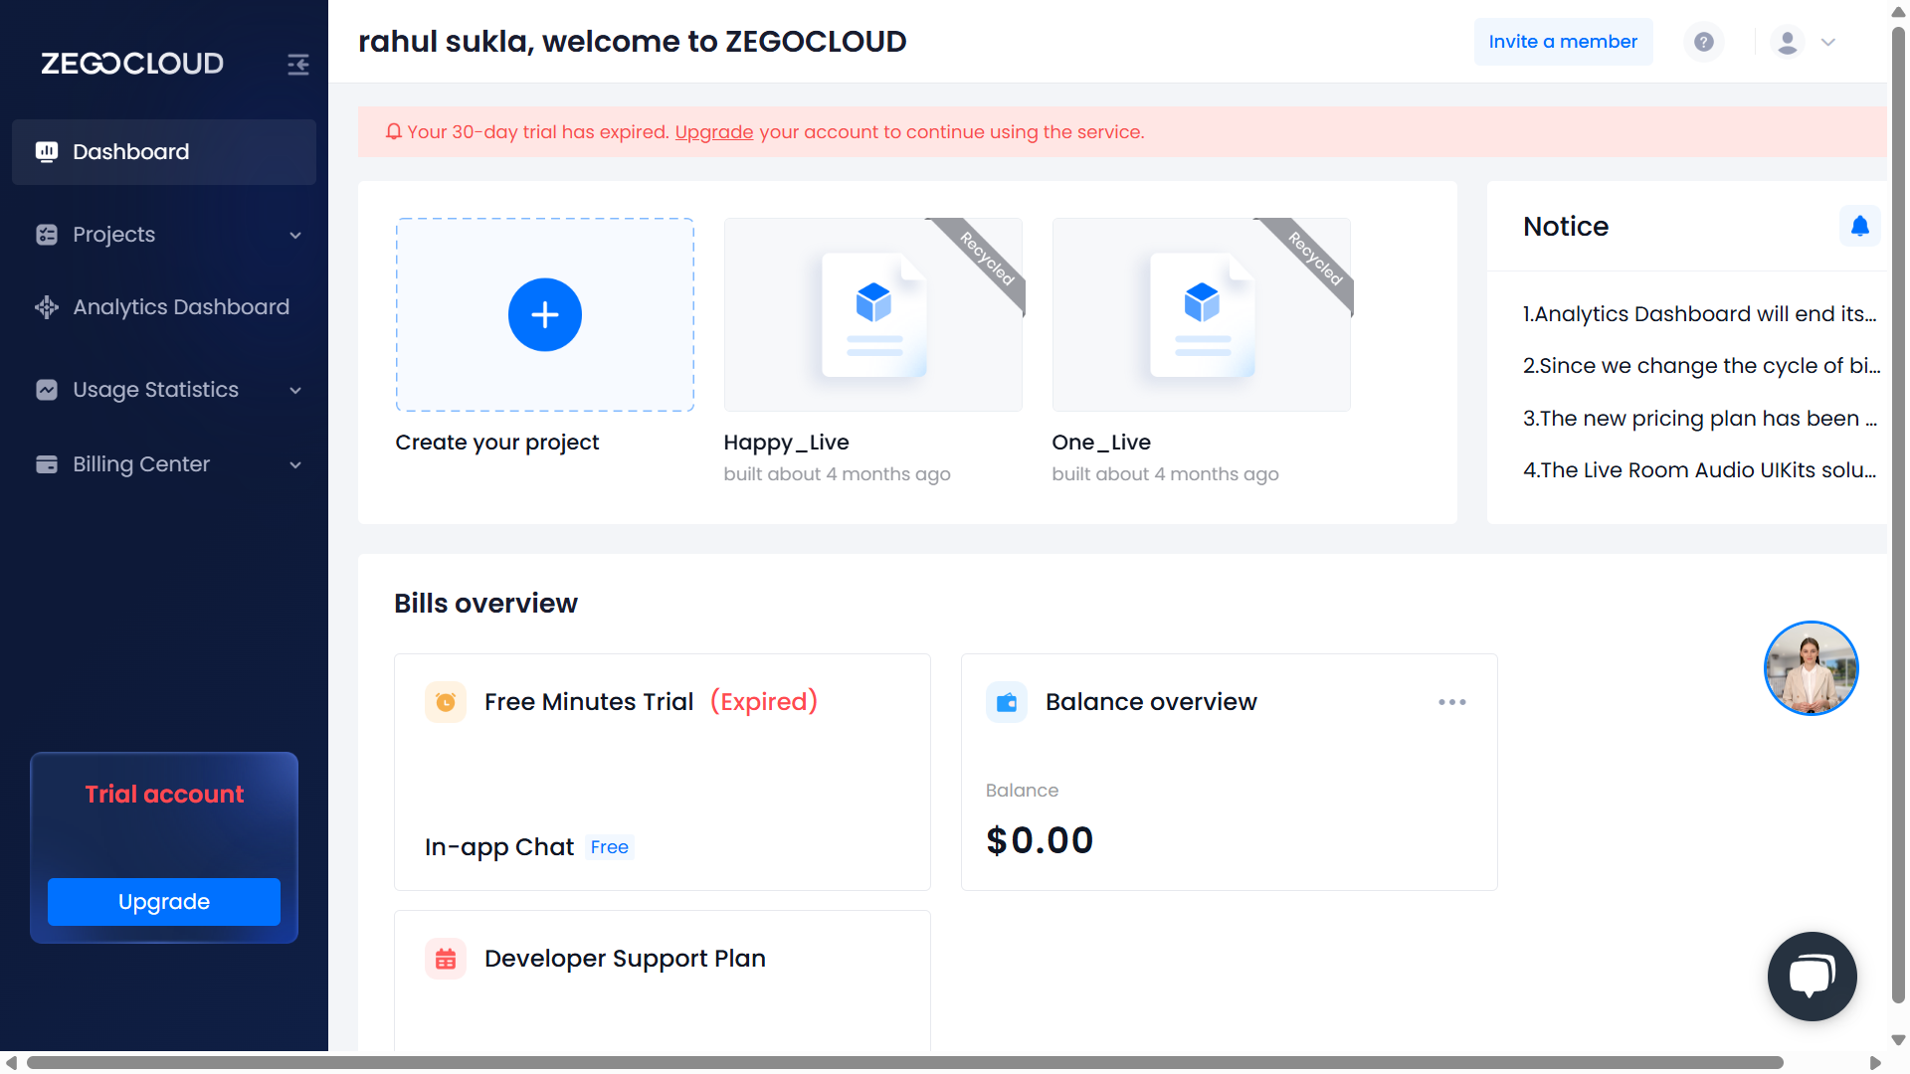Screen dimensions: 1910x1074
Task: Click the 'One_Live' project name
Action: 1101,443
